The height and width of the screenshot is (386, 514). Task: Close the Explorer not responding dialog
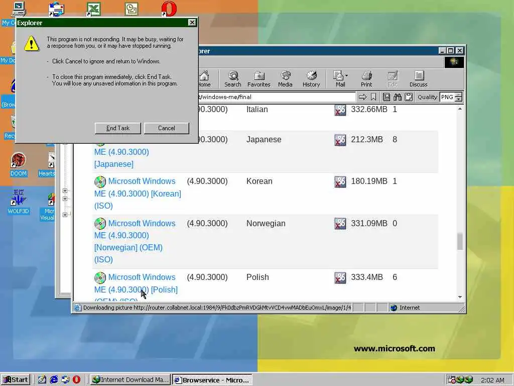point(192,23)
